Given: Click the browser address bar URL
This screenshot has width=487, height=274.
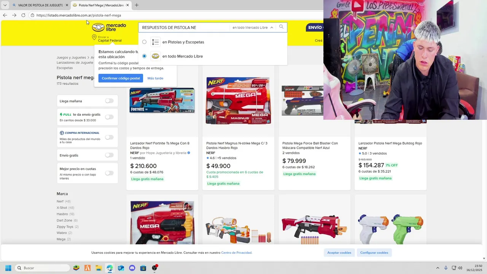Looking at the screenshot, I should [79, 15].
